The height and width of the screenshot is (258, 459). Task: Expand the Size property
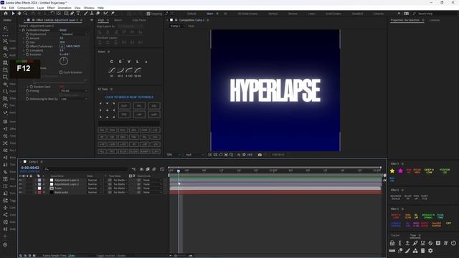click(x=24, y=42)
